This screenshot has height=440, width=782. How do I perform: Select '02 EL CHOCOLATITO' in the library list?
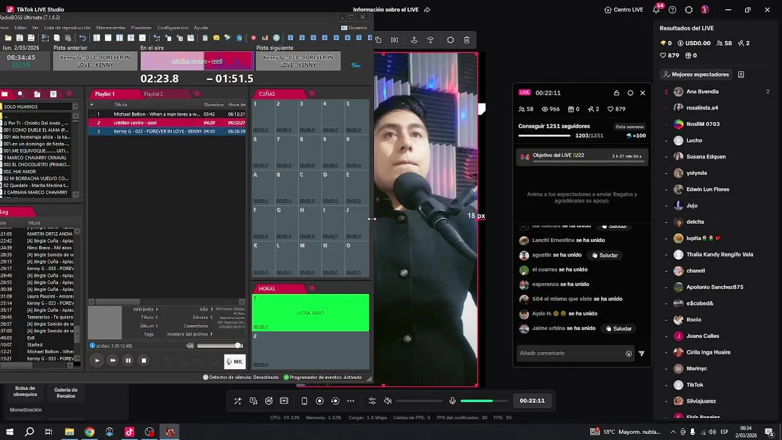[36, 164]
